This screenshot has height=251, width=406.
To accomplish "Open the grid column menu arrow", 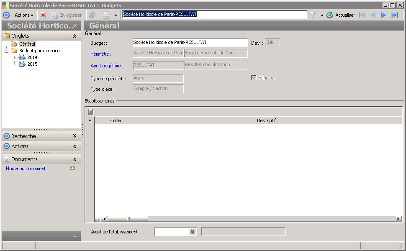I will pos(90,120).
